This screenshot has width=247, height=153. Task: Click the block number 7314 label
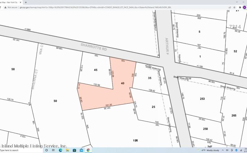click(x=235, y=27)
